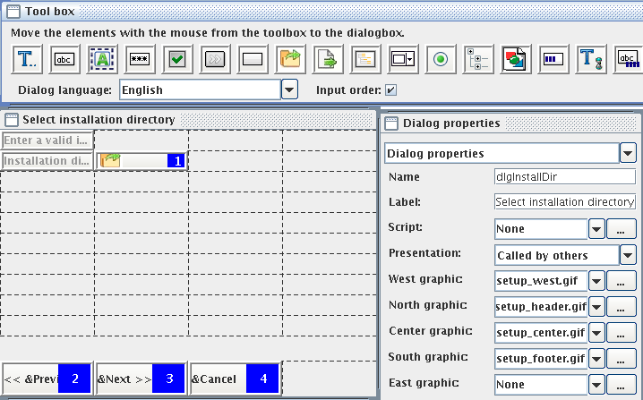Click the &Next >> button

141,379
